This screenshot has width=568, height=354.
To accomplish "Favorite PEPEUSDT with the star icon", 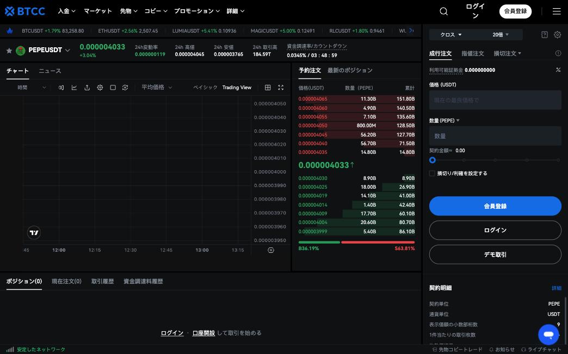I will 9,51.
